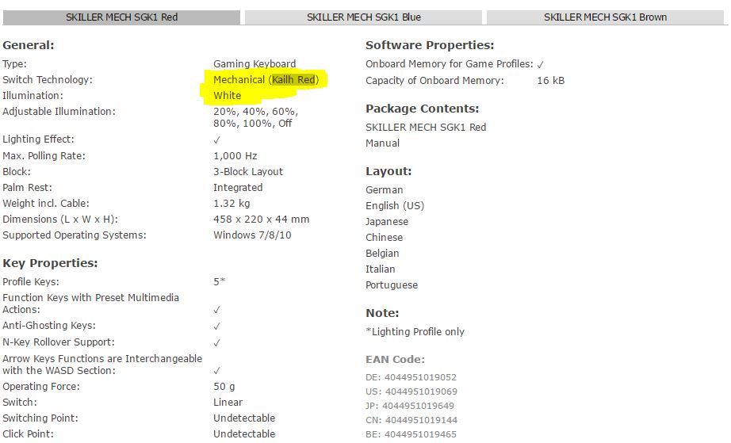Click the Onboard Memory for Game Profiles checkmark
Viewport: 731px width, 443px height.
click(541, 65)
